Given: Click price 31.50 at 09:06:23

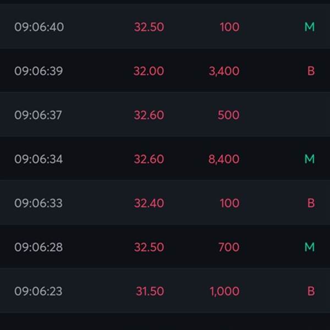Looking at the screenshot, I should 150,291.
